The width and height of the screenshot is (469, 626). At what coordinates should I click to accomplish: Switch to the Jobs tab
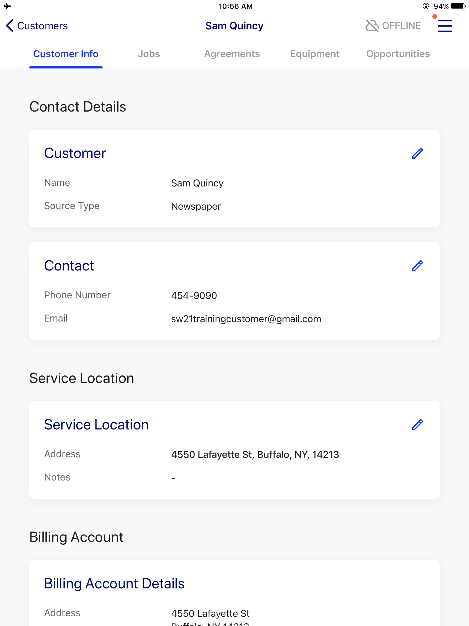tap(149, 54)
